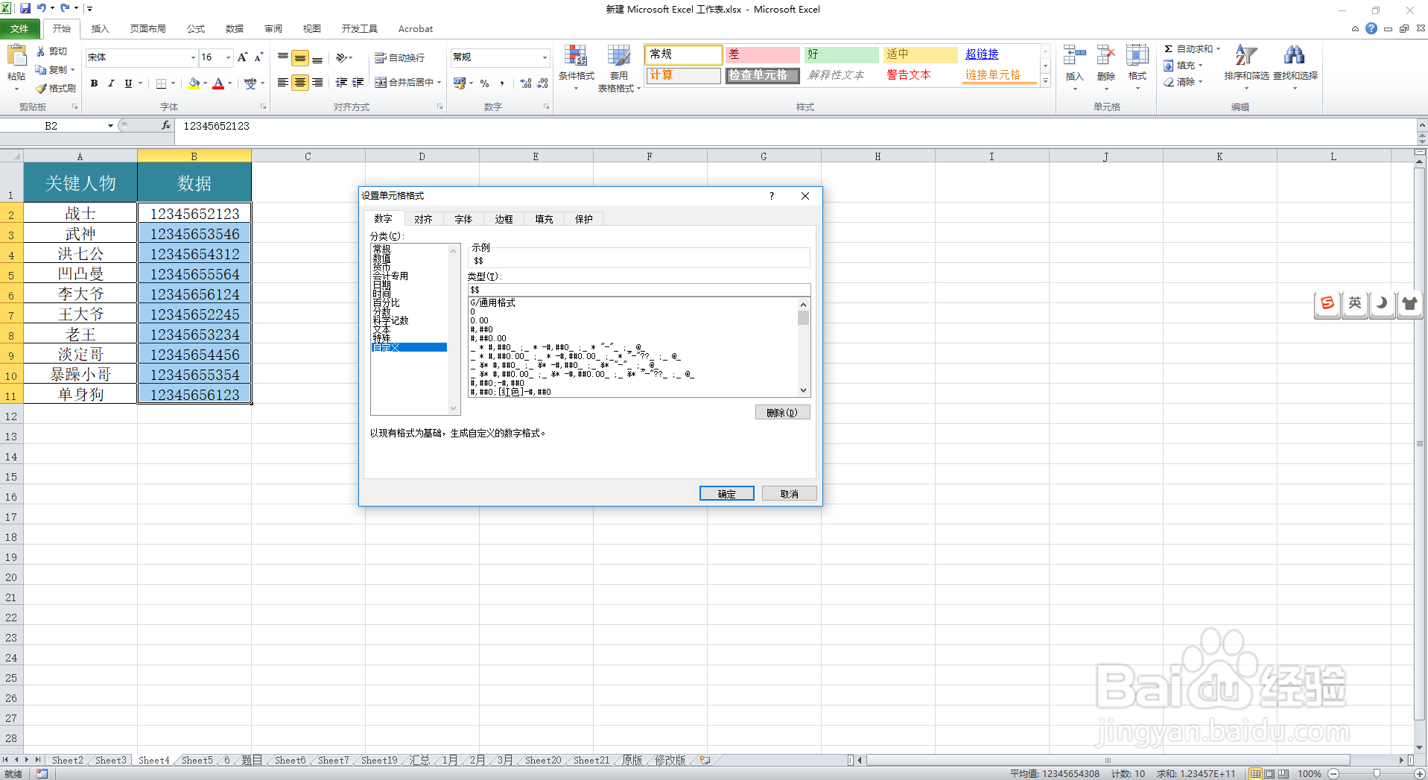Click the 类型 custom format input field
This screenshot has height=780, width=1428.
(x=638, y=290)
